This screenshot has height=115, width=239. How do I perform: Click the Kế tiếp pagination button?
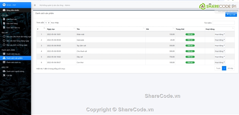(230, 68)
